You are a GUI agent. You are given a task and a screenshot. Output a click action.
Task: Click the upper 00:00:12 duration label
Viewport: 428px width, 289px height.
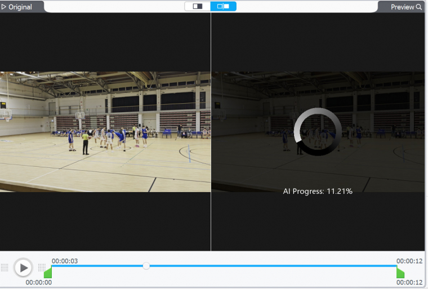[409, 261]
